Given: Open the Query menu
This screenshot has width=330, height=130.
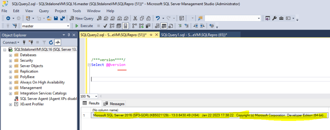Looking at the screenshot, I should (44, 11).
